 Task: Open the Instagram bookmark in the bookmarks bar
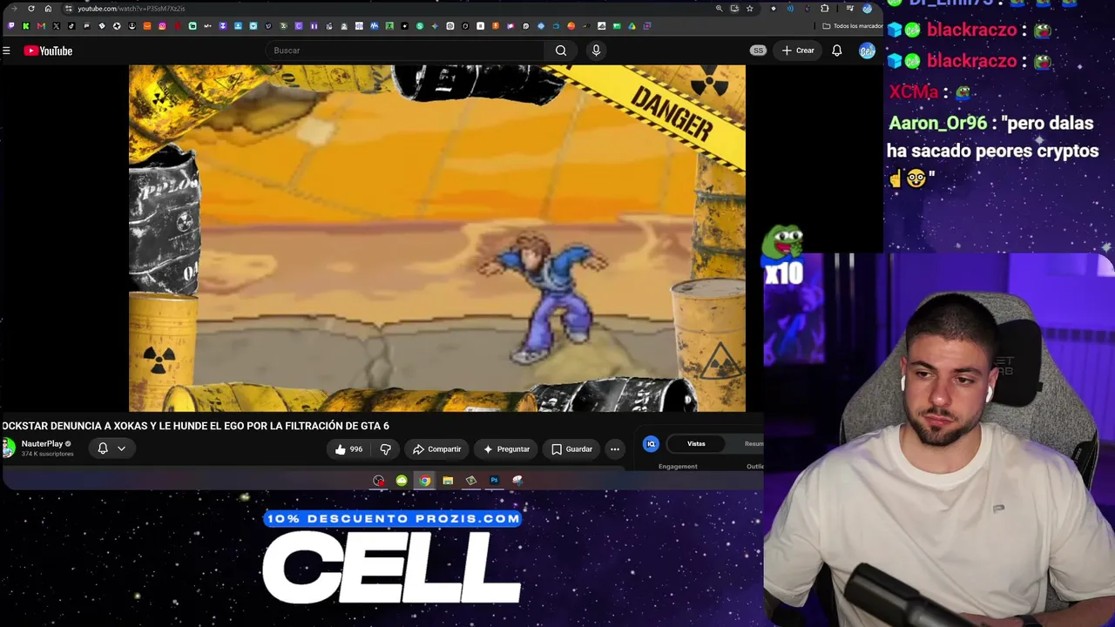pyautogui.click(x=162, y=26)
